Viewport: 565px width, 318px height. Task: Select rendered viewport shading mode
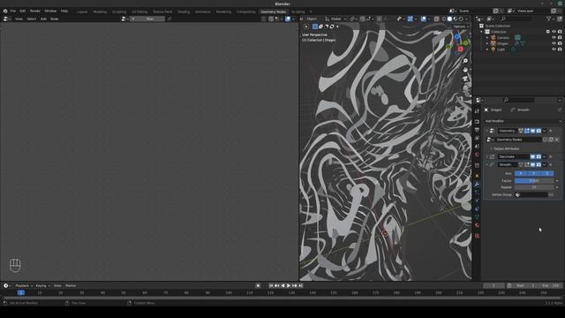point(461,19)
